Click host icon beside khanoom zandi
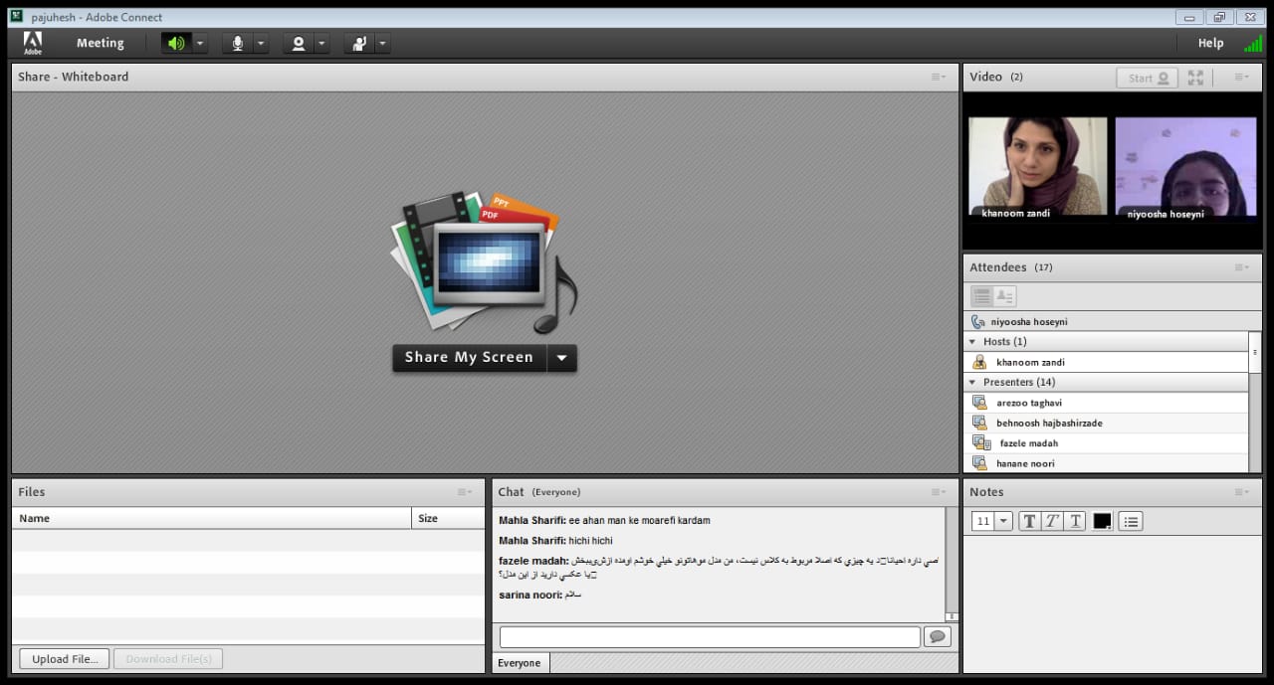Image resolution: width=1274 pixels, height=685 pixels. click(979, 363)
